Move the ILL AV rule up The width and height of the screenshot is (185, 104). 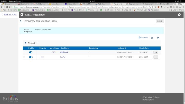pyautogui.click(x=42, y=57)
